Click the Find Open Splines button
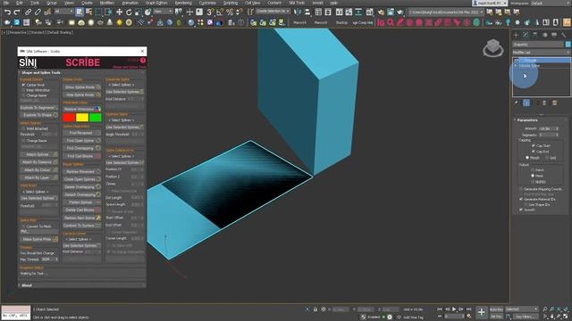 point(82,141)
